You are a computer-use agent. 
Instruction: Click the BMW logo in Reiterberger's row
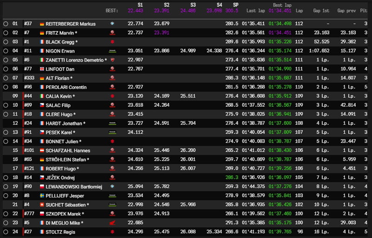pyautogui.click(x=112, y=24)
